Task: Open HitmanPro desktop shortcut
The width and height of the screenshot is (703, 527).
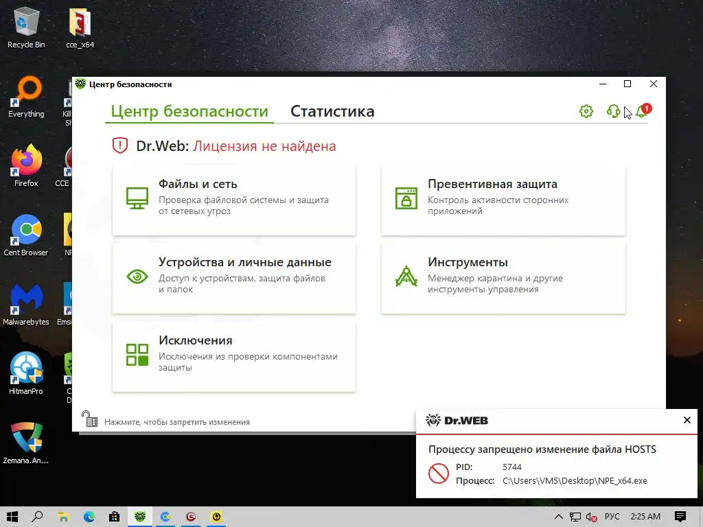Action: pyautogui.click(x=26, y=374)
